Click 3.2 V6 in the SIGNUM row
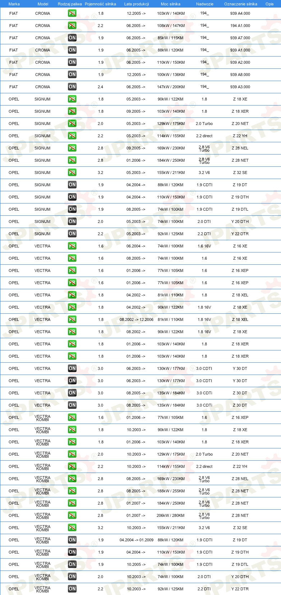Image resolution: width=281 pixels, height=595 pixels. point(204,173)
